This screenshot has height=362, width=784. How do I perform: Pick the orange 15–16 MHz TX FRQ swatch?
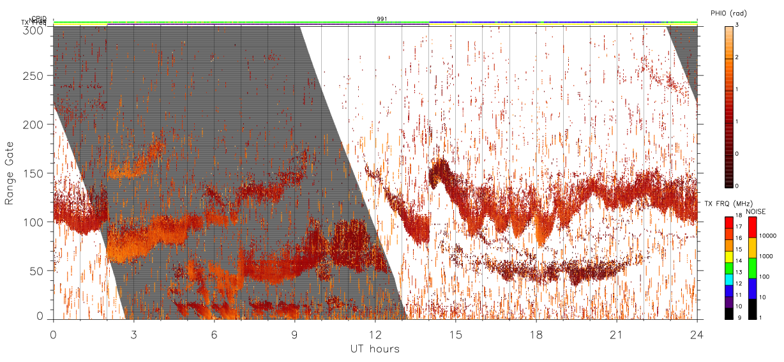[x=729, y=246]
